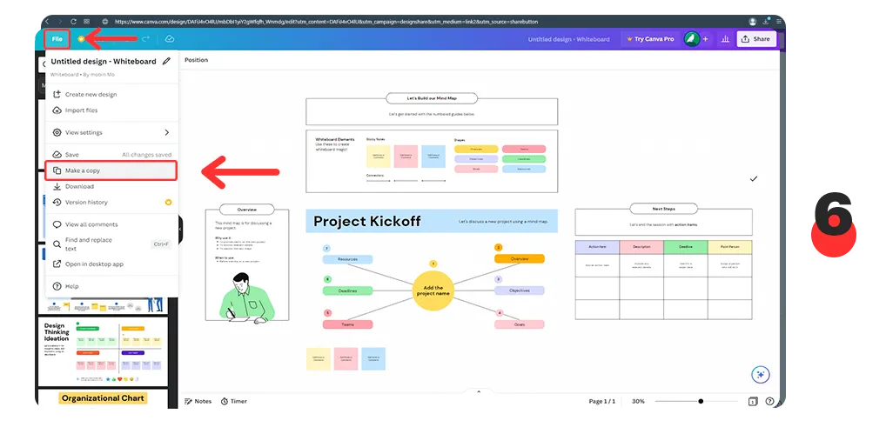Click Try Canva Pro button

click(x=650, y=39)
